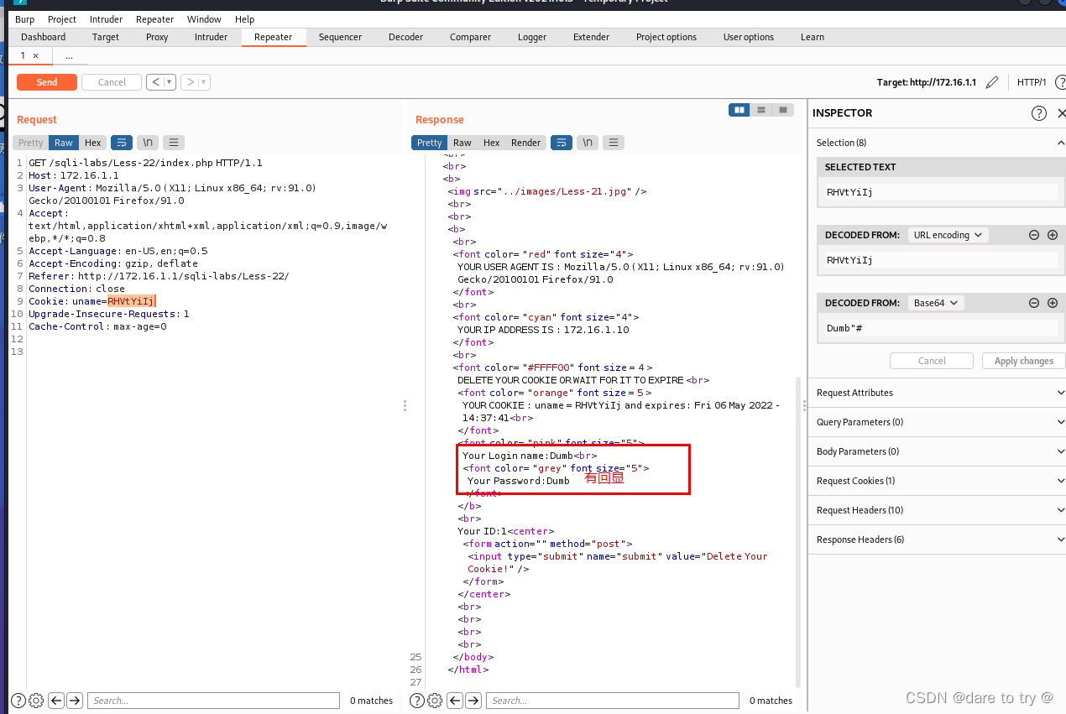Click the HTTP/1 protocol label

coord(1032,82)
